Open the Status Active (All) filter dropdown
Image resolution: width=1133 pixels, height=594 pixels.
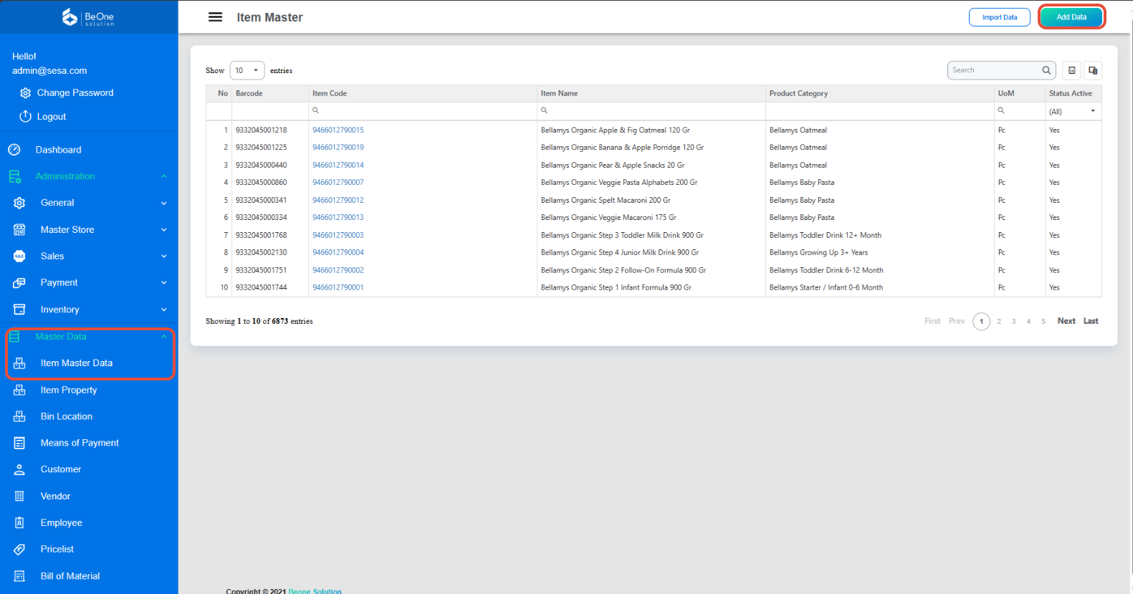1073,111
